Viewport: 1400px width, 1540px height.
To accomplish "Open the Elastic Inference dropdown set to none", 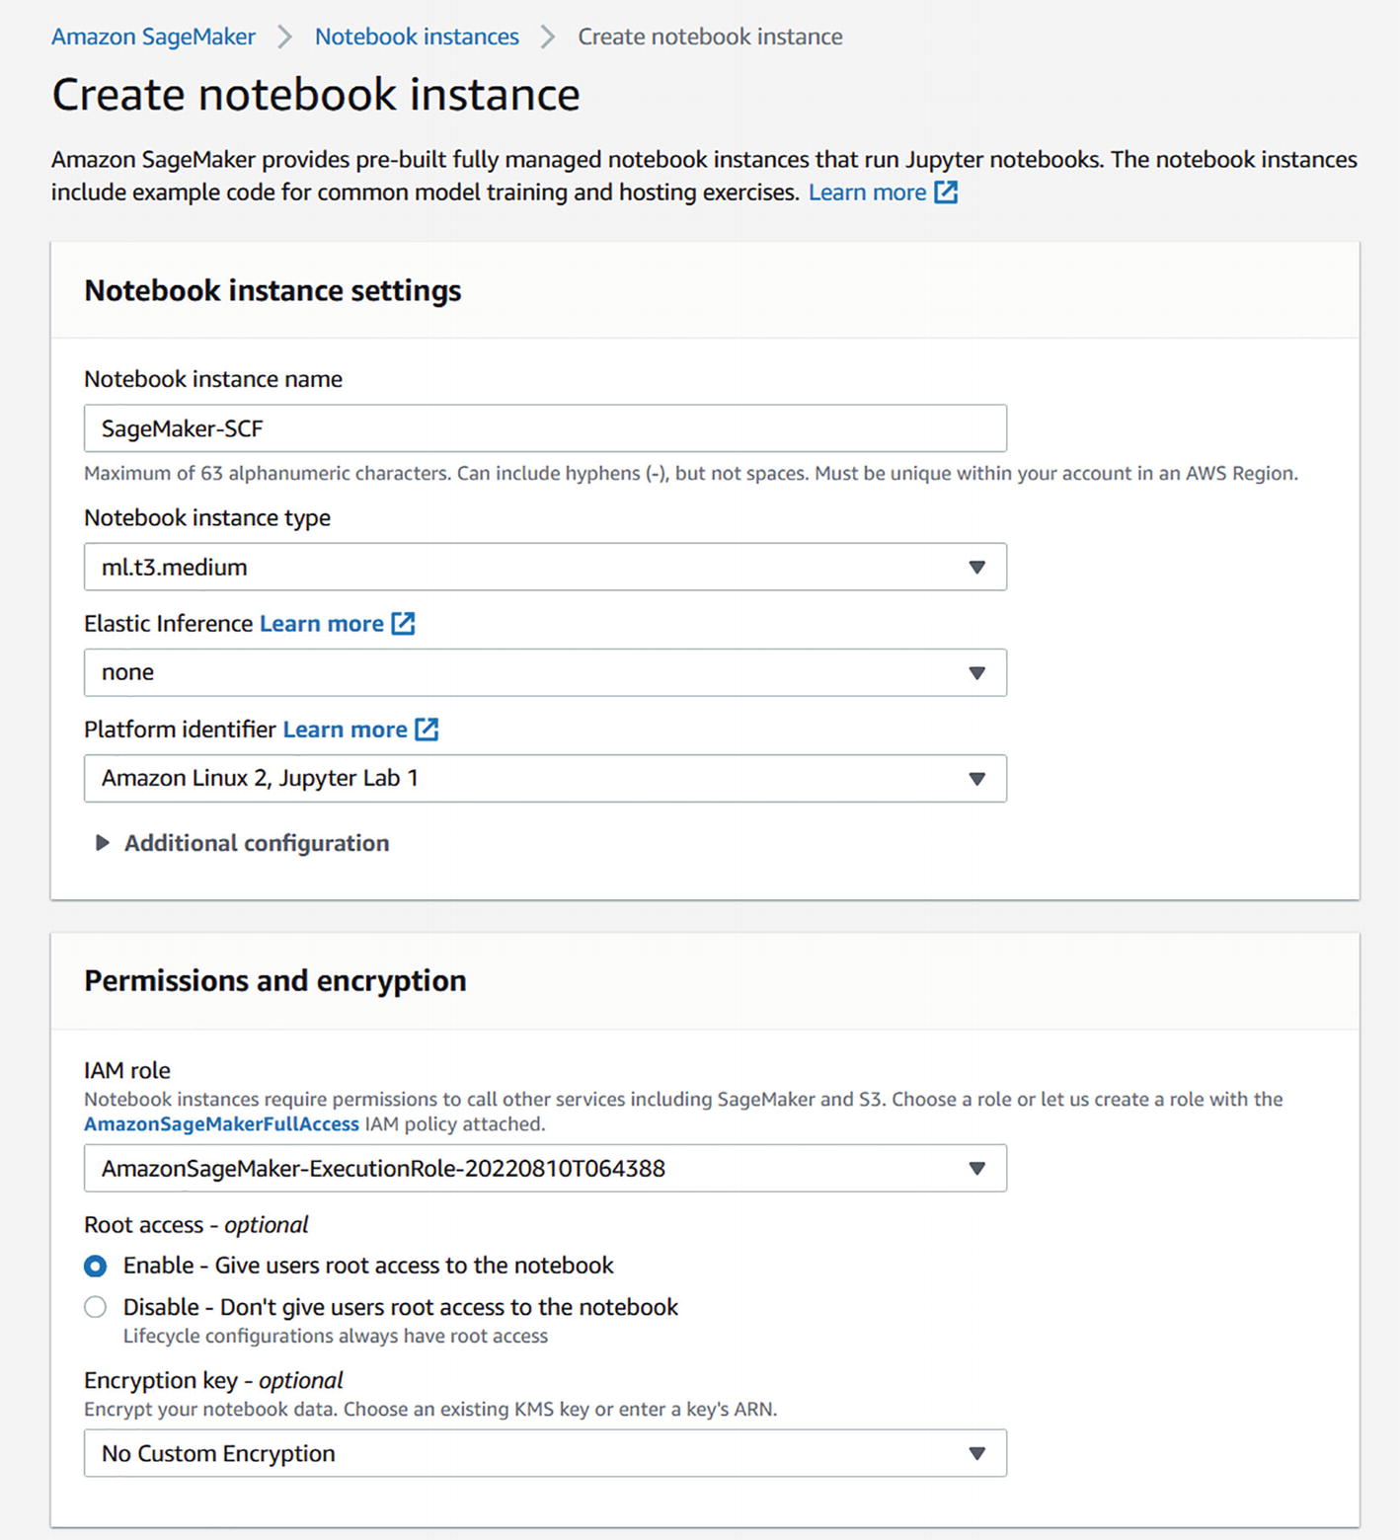I will pyautogui.click(x=545, y=672).
